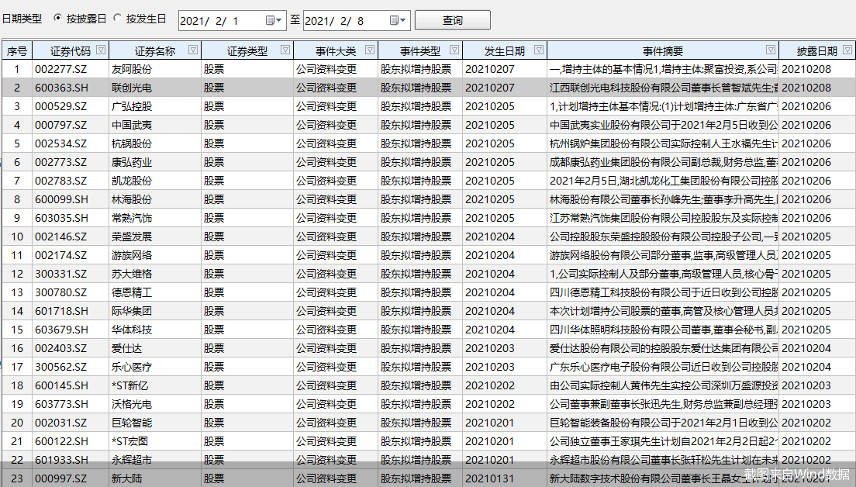The image size is (856, 487).
Task: Select code 300331.SZ cell
Action: point(71,274)
